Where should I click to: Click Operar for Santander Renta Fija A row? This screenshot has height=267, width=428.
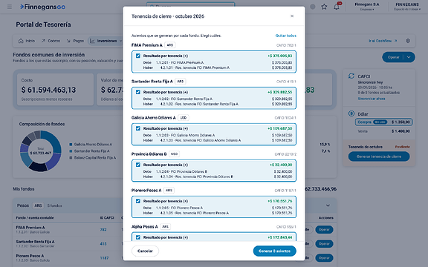324,244
